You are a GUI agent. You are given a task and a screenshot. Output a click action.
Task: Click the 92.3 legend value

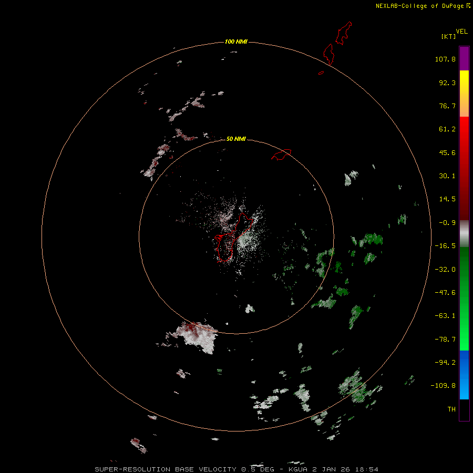pos(447,83)
